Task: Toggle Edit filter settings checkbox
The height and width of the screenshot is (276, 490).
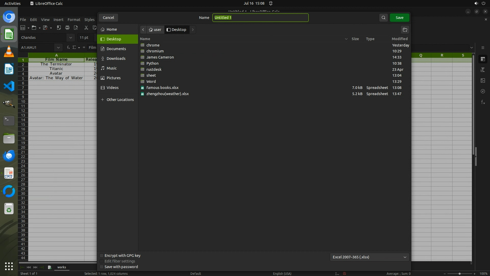Action: click(102, 261)
